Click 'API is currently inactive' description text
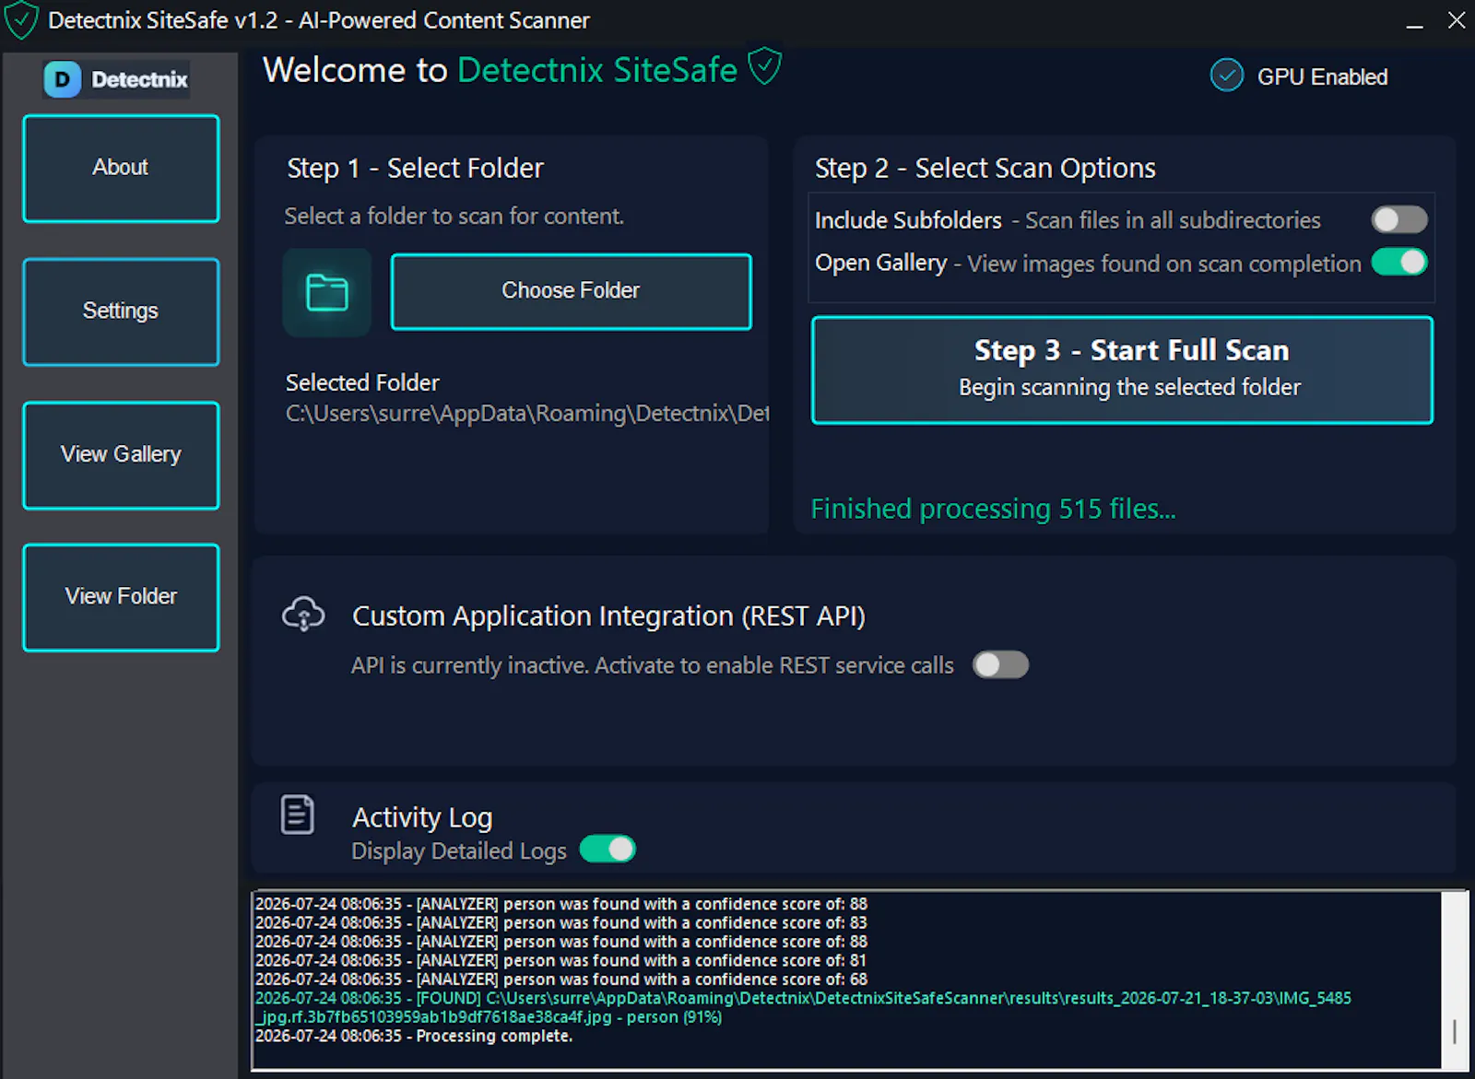The image size is (1475, 1079). click(652, 665)
